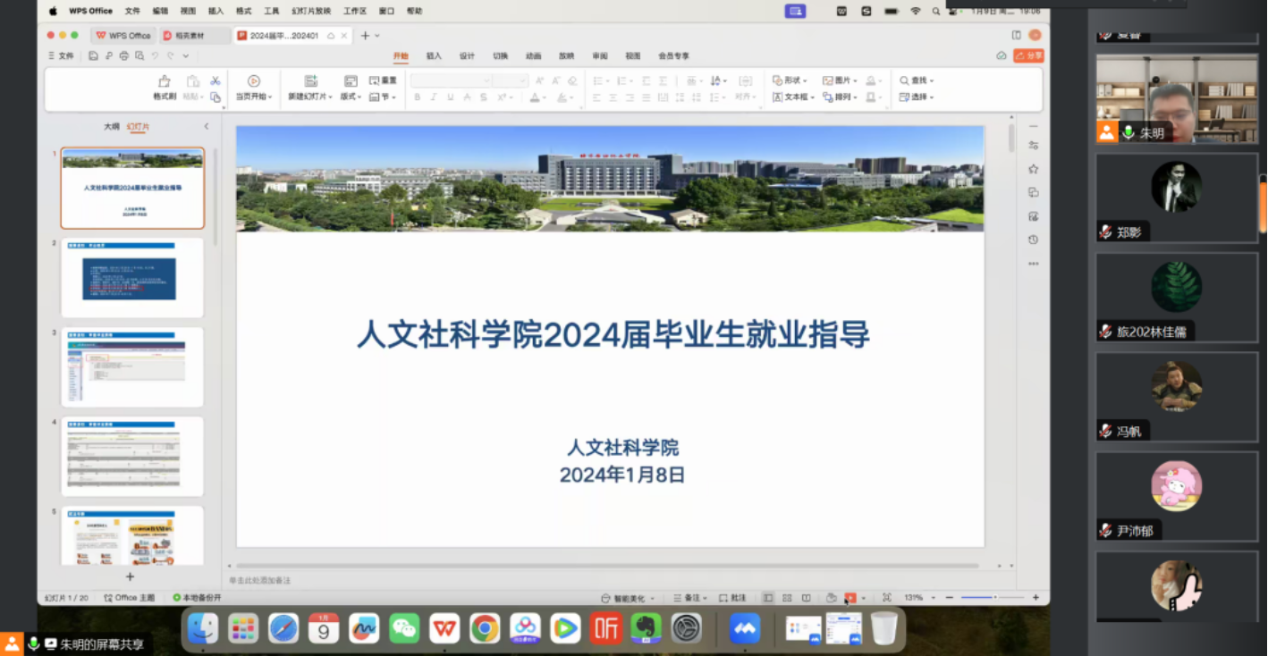Click the print icon in quick toolbar
This screenshot has width=1268, height=656.
124,55
